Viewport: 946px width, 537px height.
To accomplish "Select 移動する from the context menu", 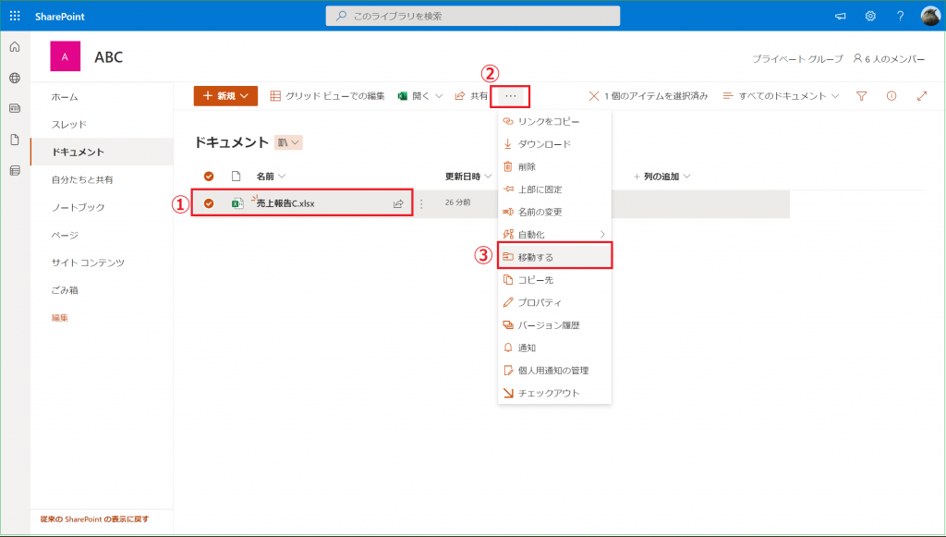I will coord(554,257).
